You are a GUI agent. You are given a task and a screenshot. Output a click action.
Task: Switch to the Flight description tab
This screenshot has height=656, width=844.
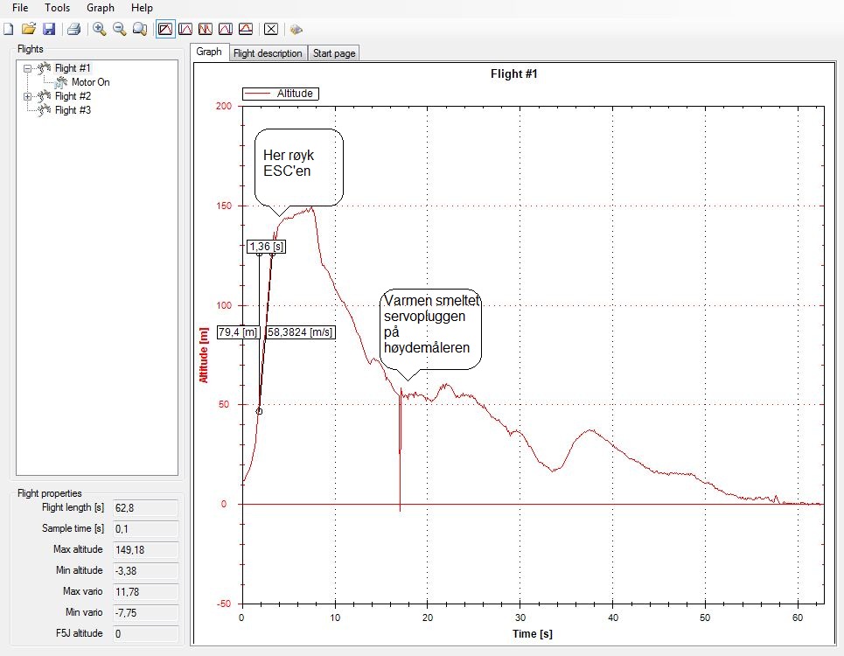coord(268,53)
